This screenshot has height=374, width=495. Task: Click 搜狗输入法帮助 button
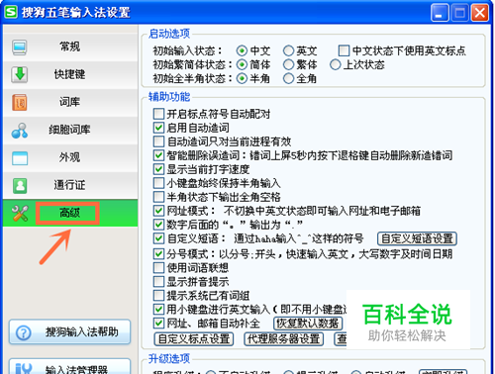point(70,332)
